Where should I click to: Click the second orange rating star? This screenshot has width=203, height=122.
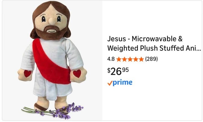124,59
